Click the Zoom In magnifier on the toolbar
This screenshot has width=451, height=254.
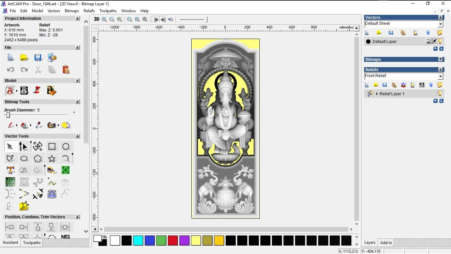[104, 19]
